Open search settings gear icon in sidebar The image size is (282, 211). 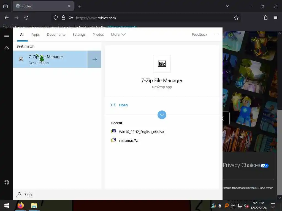coord(7,182)
